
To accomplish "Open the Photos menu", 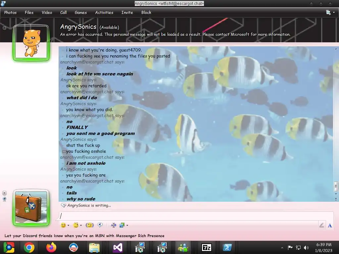I will pos(10,13).
